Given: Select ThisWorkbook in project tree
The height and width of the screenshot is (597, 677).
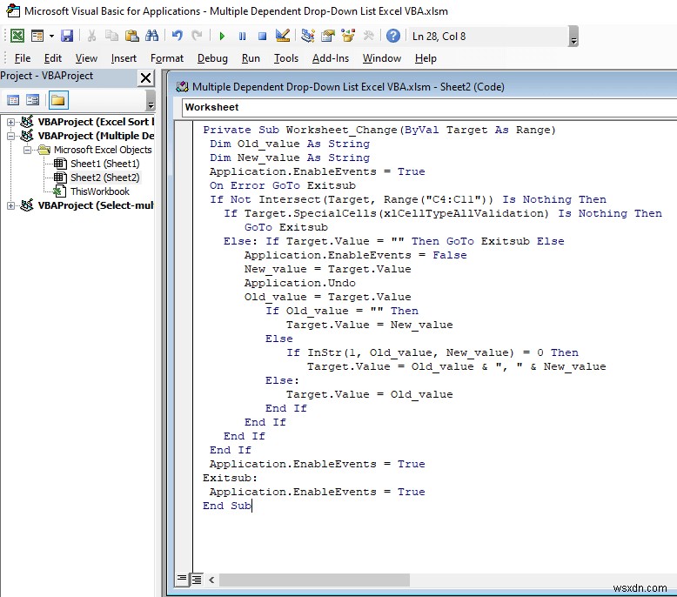Looking at the screenshot, I should pos(99,191).
